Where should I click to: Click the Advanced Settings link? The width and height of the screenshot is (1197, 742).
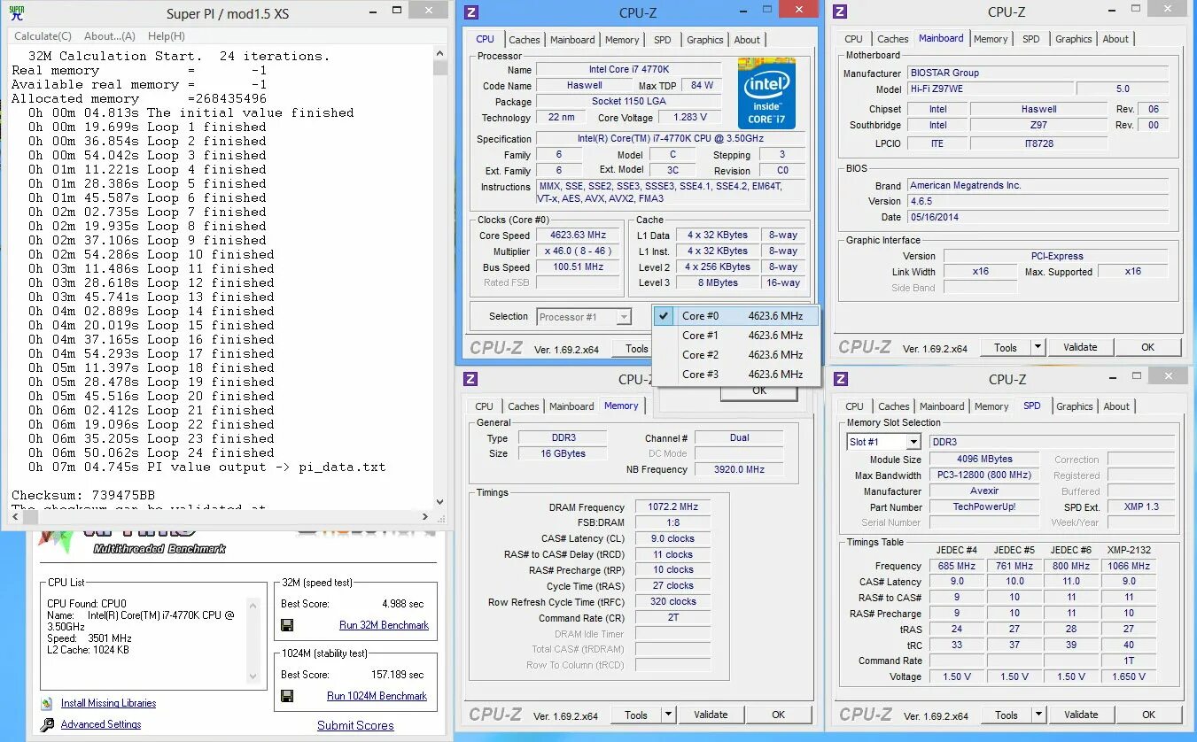tap(101, 725)
